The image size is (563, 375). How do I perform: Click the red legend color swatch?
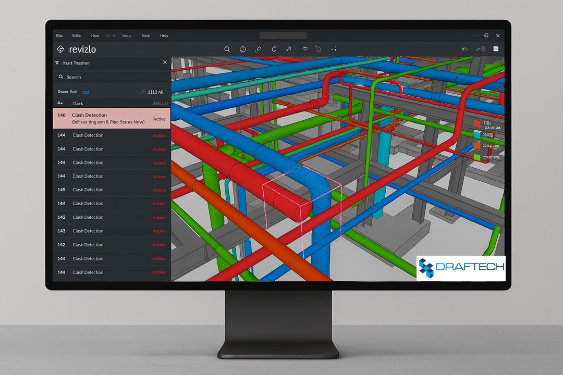click(477, 124)
